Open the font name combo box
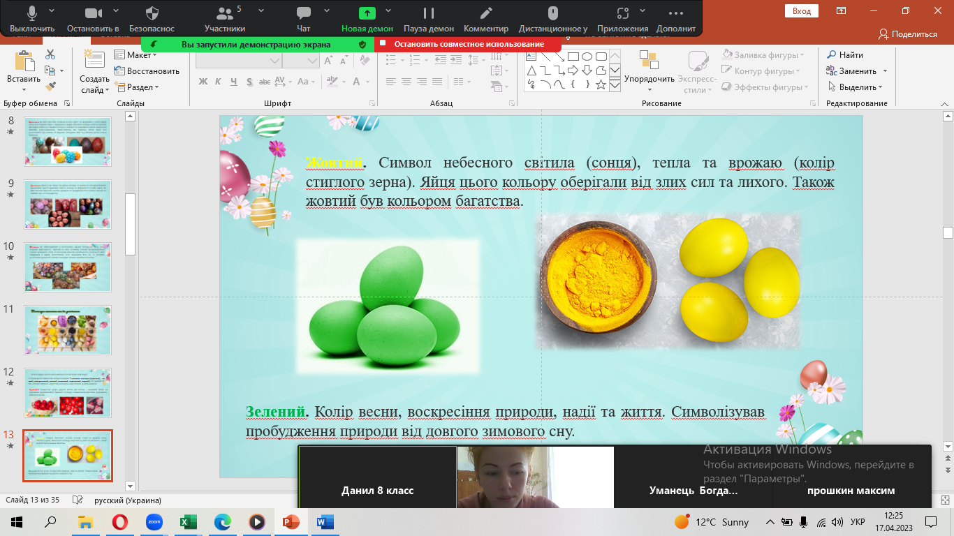This screenshot has width=954, height=536. click(238, 60)
